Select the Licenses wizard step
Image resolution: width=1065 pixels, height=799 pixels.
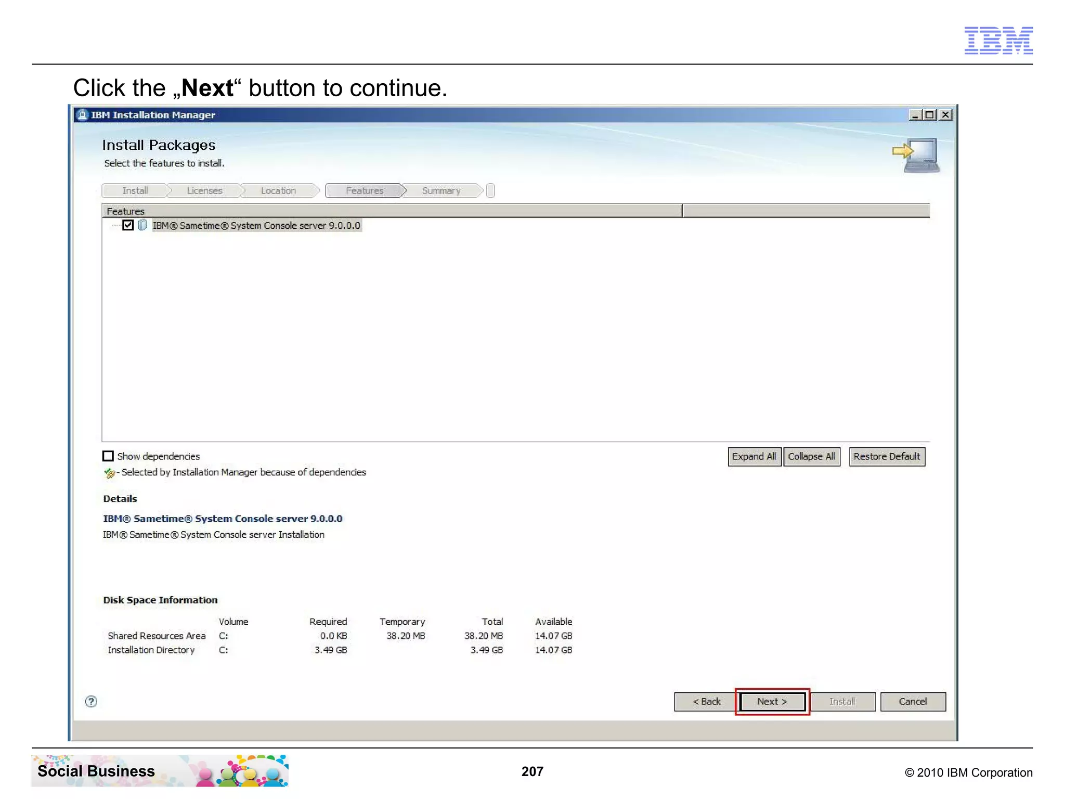[x=205, y=190]
